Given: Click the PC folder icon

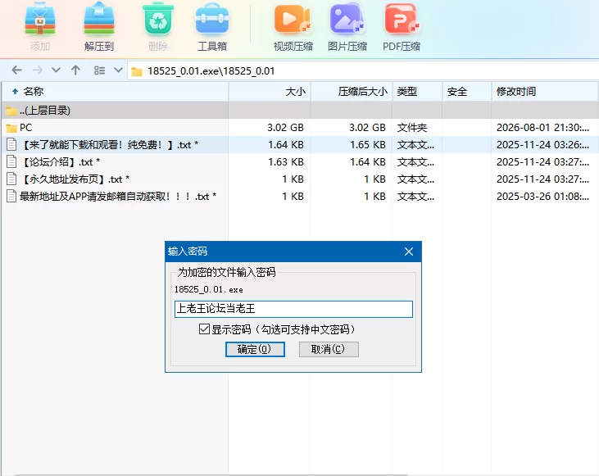Looking at the screenshot, I should pos(11,128).
